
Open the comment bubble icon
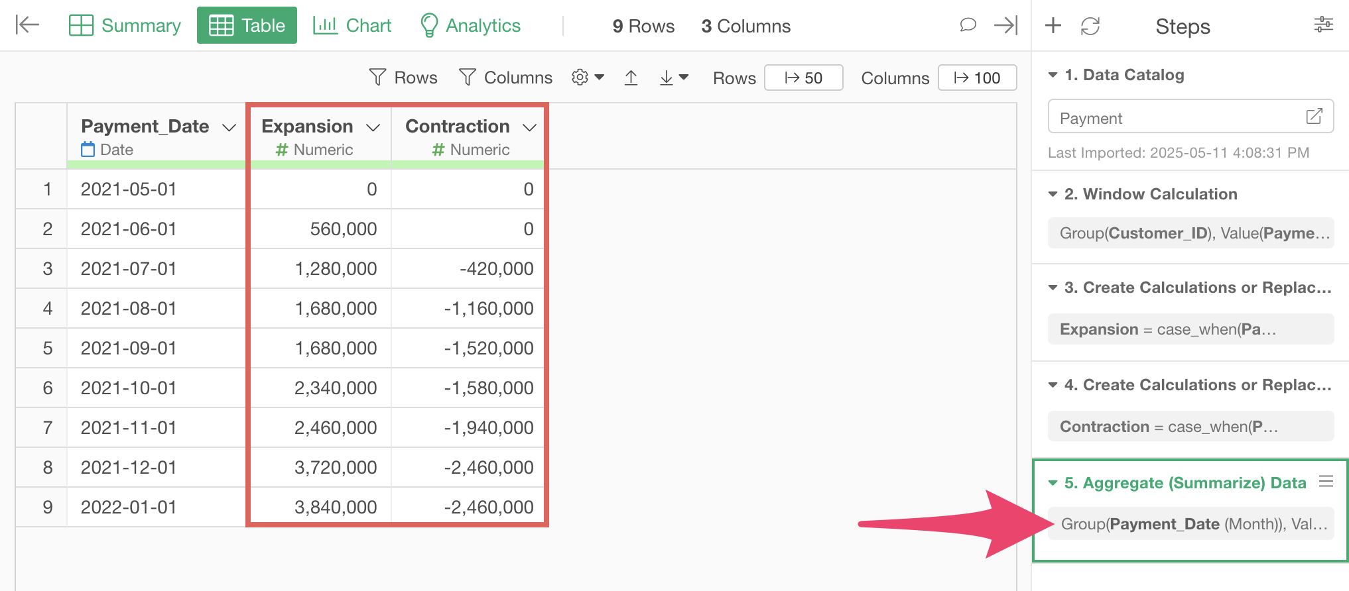[968, 25]
